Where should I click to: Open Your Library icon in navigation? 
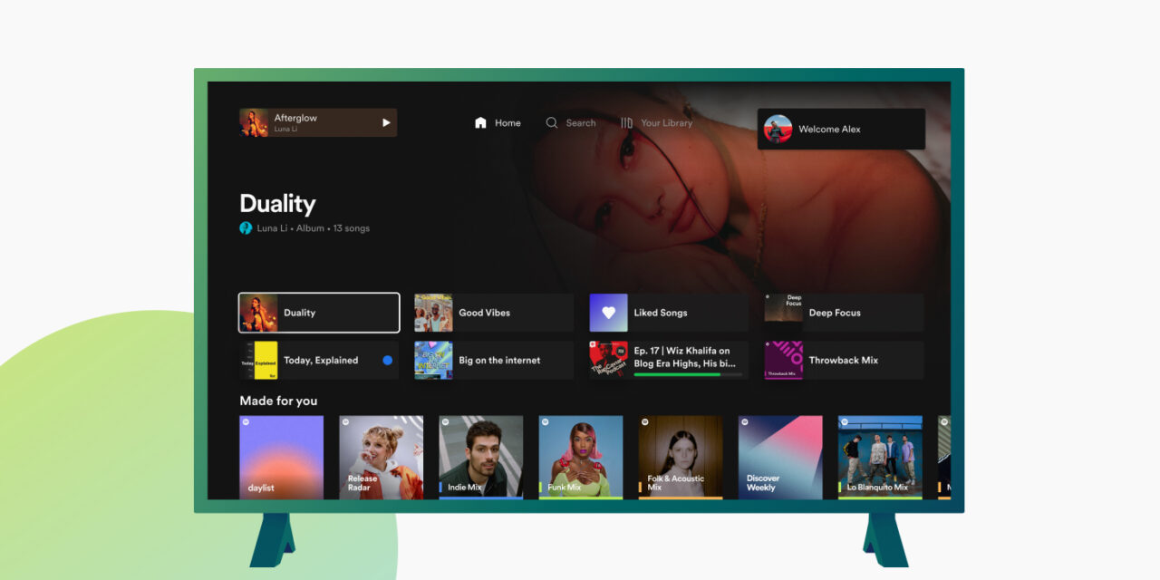coord(626,123)
